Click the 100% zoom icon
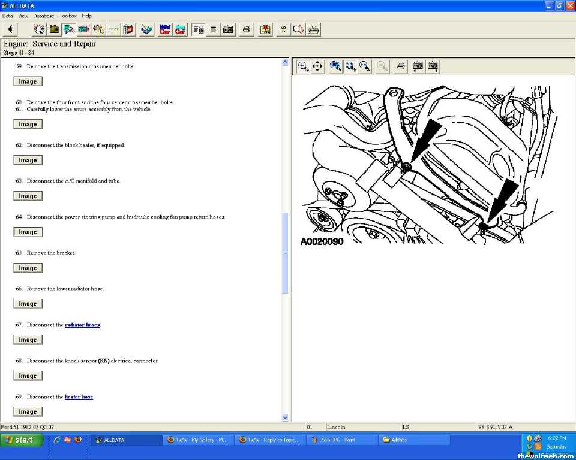576x460 pixels. [335, 66]
